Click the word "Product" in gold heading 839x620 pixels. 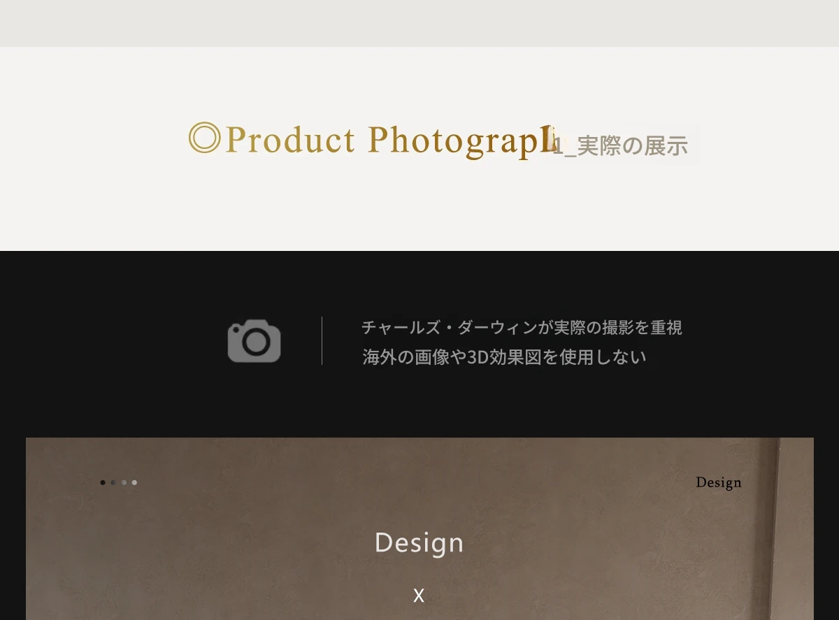(x=290, y=140)
